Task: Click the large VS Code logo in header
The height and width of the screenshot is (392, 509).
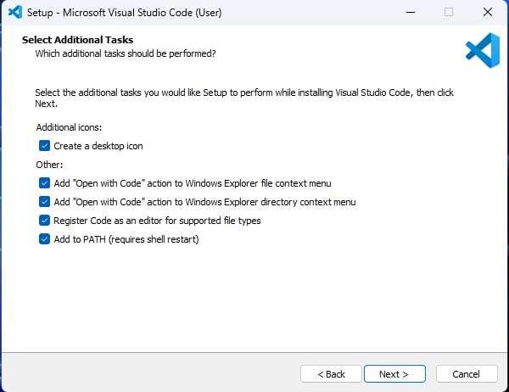Action: click(x=483, y=50)
